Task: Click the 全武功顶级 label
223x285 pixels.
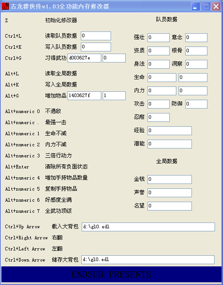Action: coord(59,211)
